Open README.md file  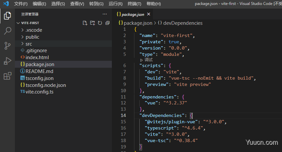pyautogui.click(x=63, y=71)
